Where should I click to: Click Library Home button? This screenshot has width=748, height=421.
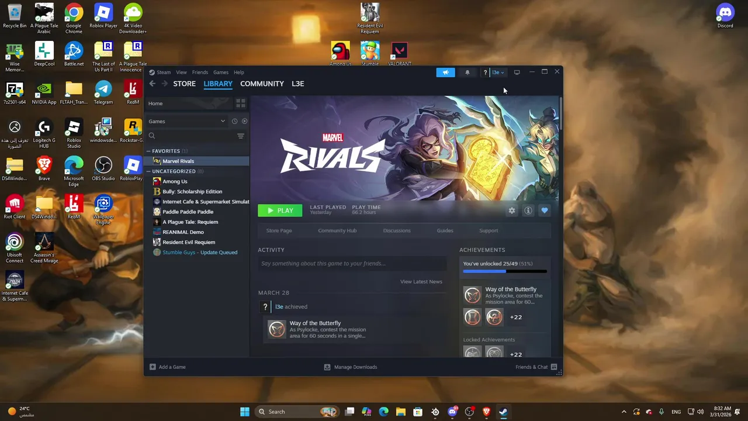click(x=189, y=103)
